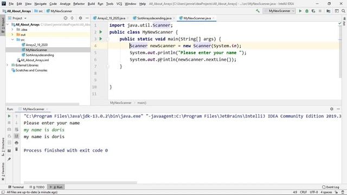Collapse all in the Project panel
The height and width of the screenshot is (195, 347).
pos(72,18)
